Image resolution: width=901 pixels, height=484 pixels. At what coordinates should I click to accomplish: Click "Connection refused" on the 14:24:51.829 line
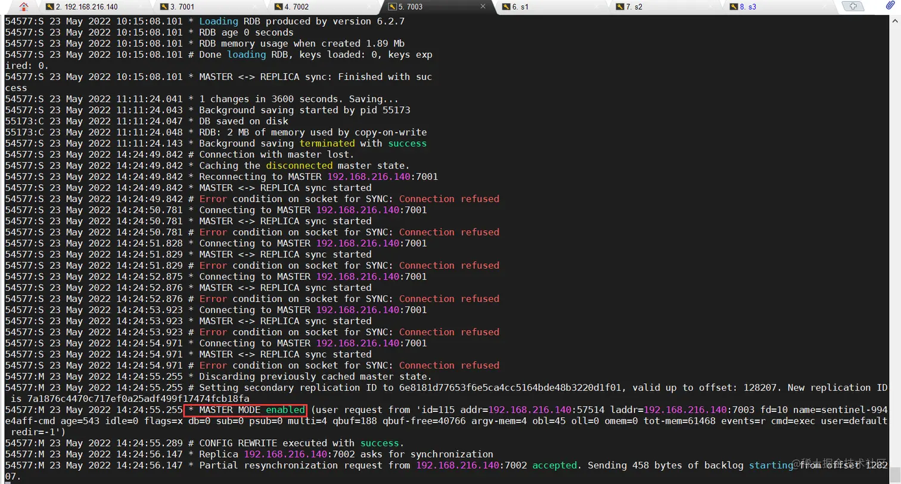click(449, 266)
